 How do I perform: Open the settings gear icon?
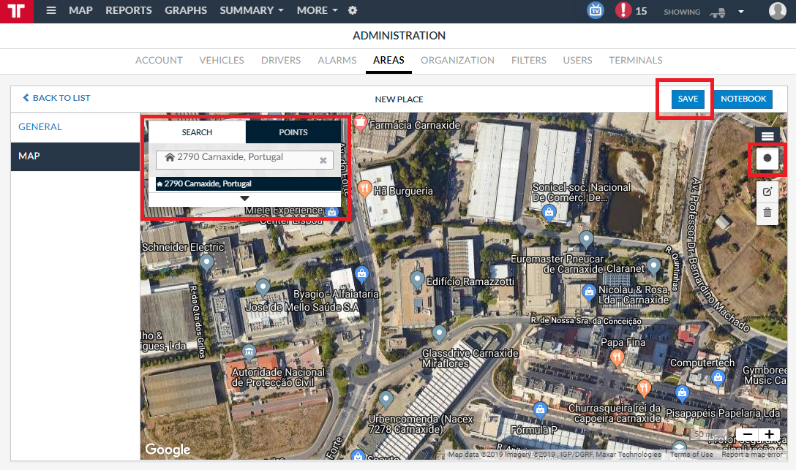pyautogui.click(x=353, y=10)
